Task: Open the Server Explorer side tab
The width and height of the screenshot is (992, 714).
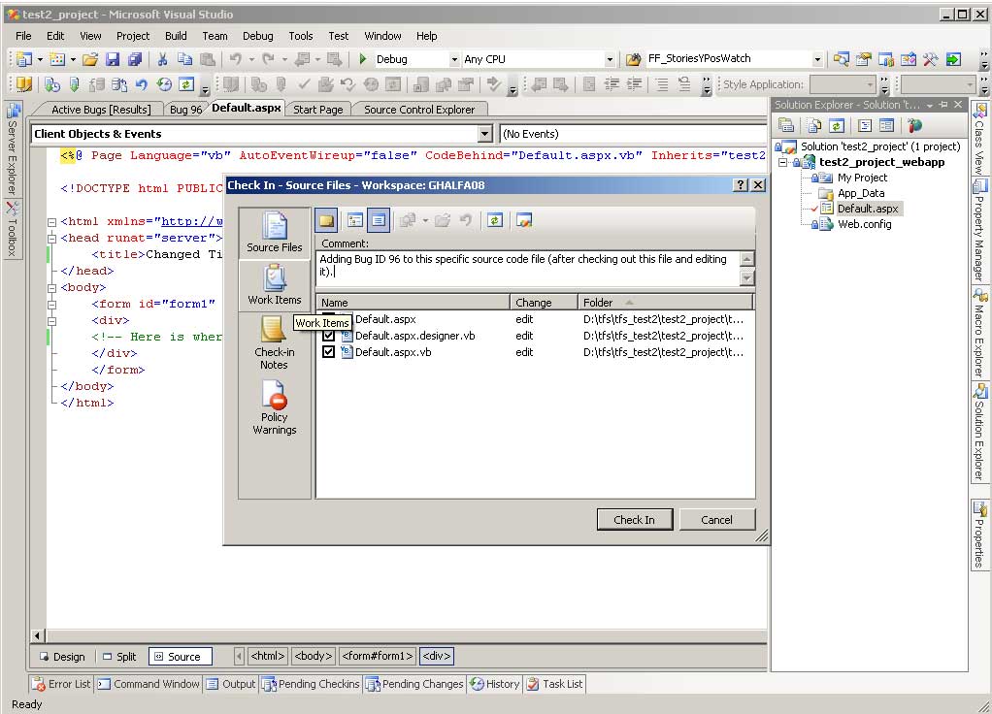Action: [13, 150]
